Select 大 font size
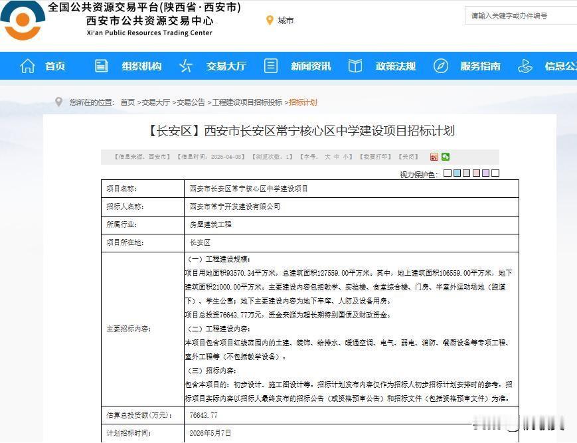The width and height of the screenshot is (577, 443). click(x=327, y=157)
